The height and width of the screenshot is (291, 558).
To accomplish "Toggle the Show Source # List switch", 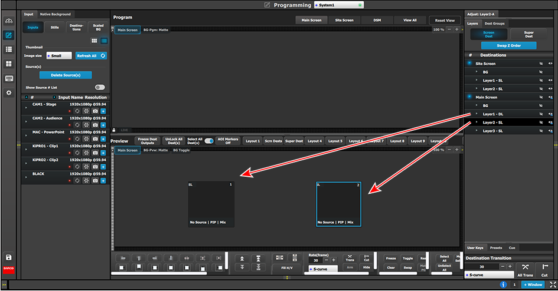I will (x=100, y=87).
